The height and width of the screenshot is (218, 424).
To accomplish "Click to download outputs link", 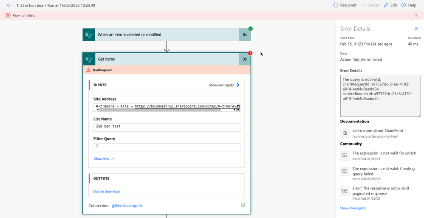I will pos(106,192).
